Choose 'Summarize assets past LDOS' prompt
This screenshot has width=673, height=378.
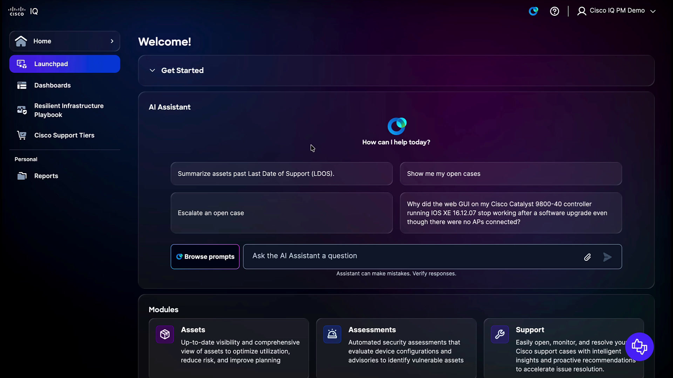[281, 174]
